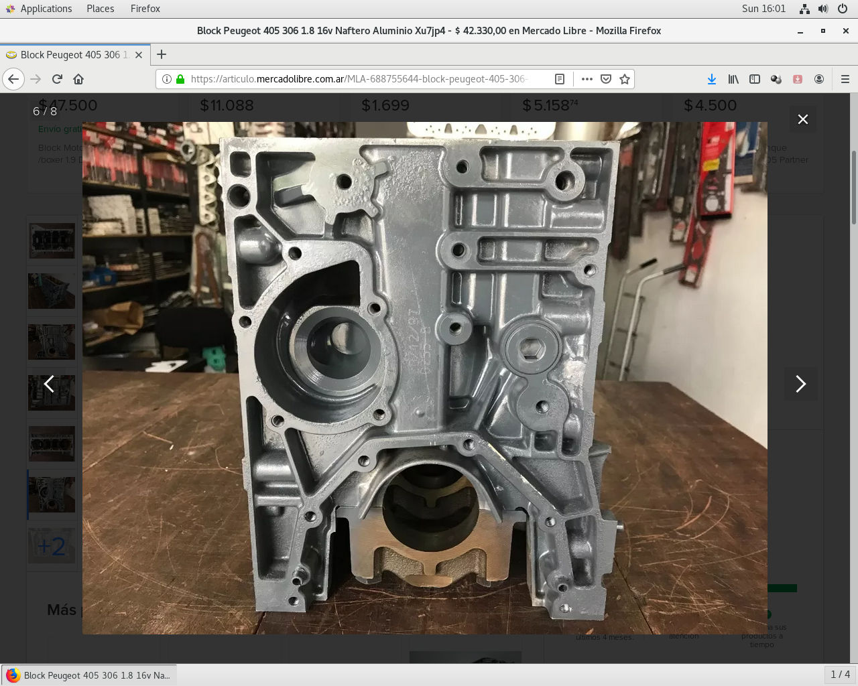Select the fourth product thumbnail
Screen dimensions: 858x686
(x=52, y=393)
